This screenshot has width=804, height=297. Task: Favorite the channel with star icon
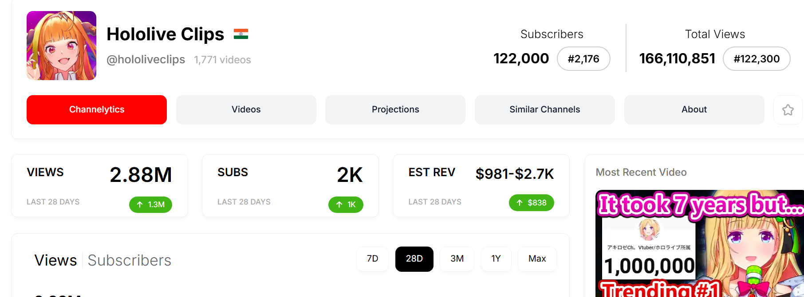[788, 110]
